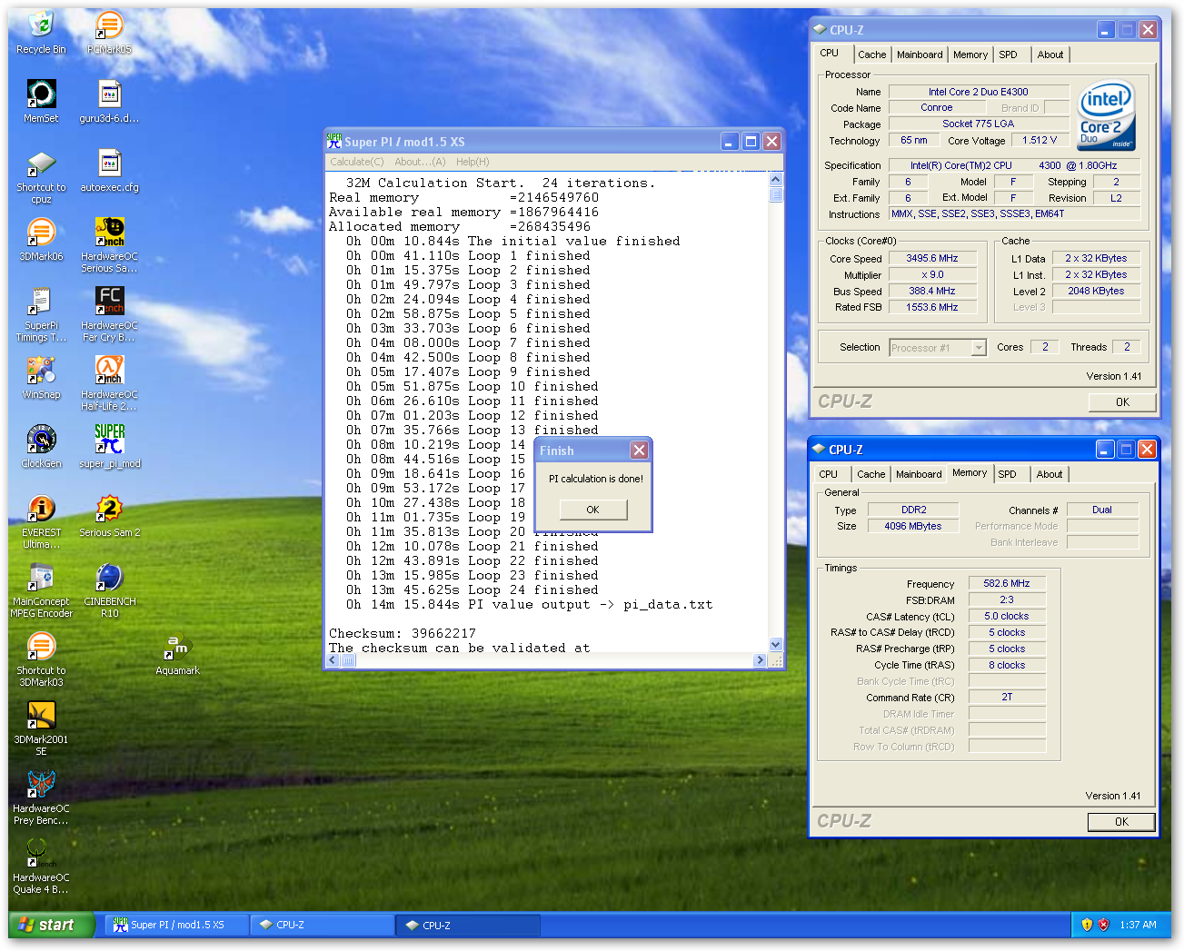Click the Core Speed 3495.6 MHz field

tap(932, 259)
